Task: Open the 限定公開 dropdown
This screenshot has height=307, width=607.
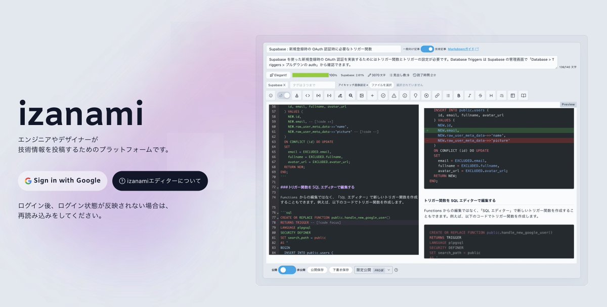Action: click(x=373, y=270)
